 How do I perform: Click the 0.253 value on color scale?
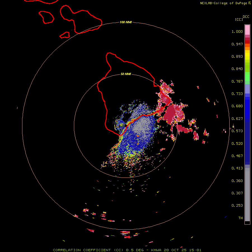tap(237, 206)
